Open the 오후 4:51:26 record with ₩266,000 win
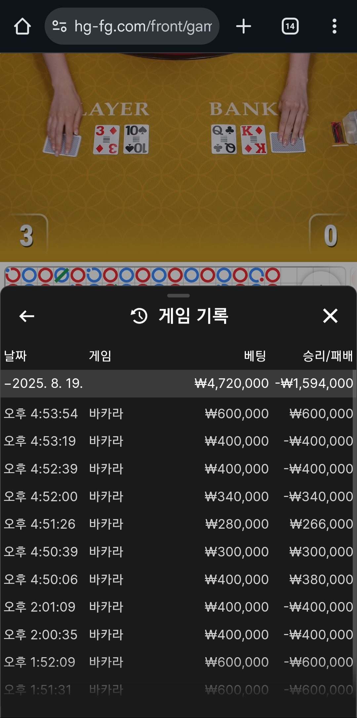 coord(178,524)
